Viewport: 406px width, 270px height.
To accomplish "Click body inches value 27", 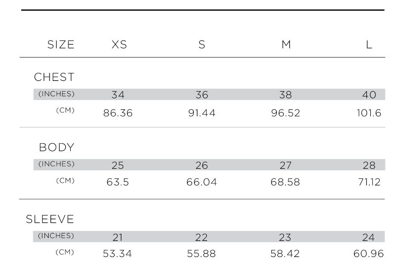I will (285, 165).
